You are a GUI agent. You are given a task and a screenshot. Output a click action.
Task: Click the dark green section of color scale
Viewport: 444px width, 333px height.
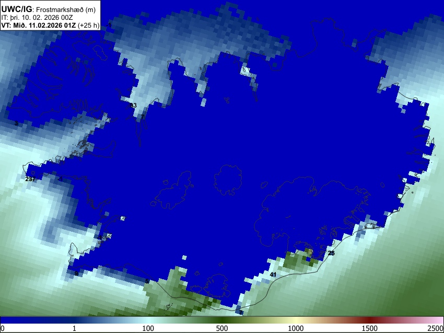pyautogui.click(x=222, y=320)
